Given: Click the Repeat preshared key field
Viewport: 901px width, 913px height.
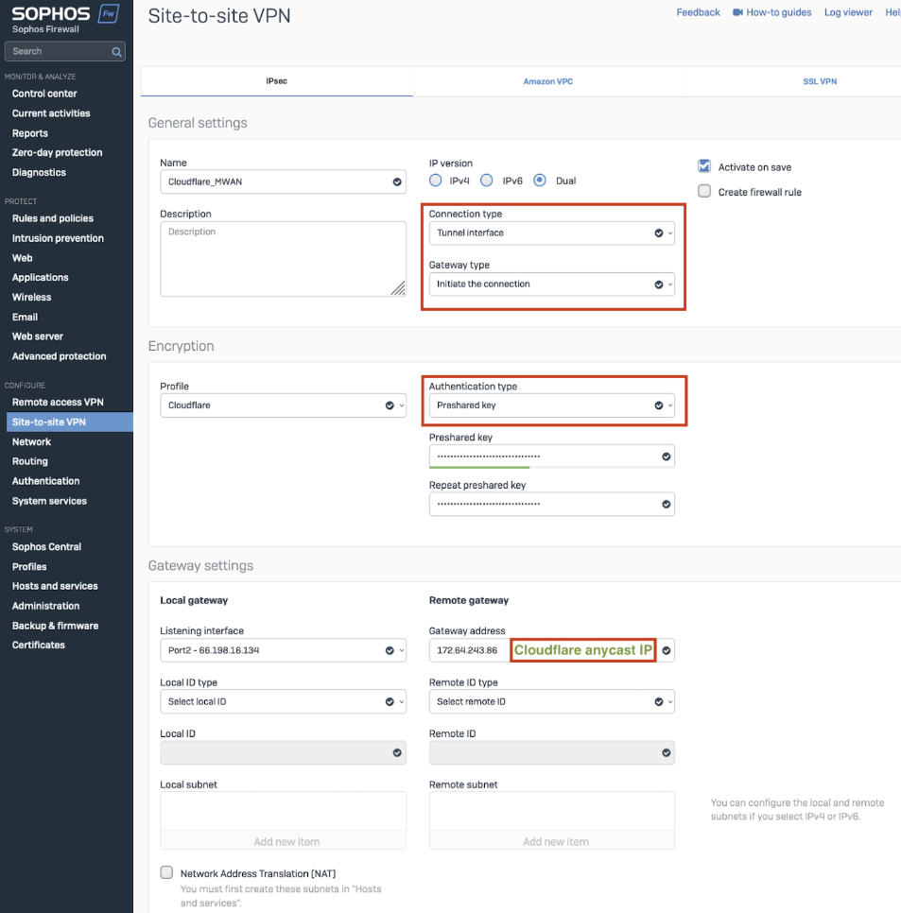Looking at the screenshot, I should pyautogui.click(x=551, y=505).
